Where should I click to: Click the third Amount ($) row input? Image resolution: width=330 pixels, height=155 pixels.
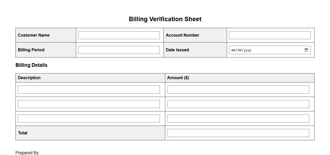[x=238, y=119]
